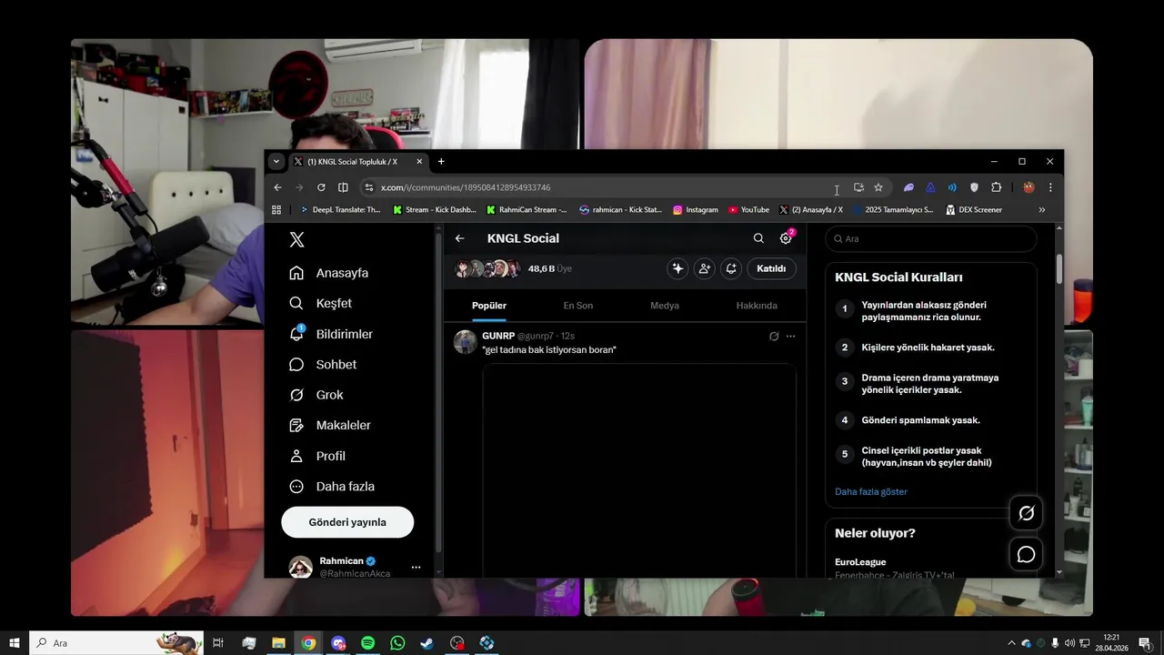
Task: Bookmark this page with star icon
Action: coord(878,187)
